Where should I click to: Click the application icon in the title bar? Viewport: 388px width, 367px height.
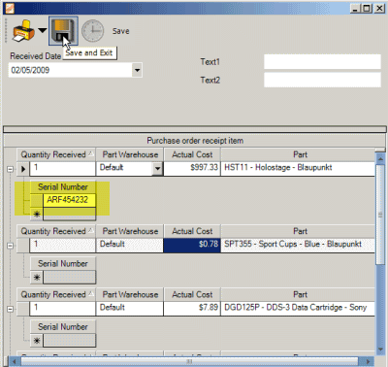(x=9, y=8)
